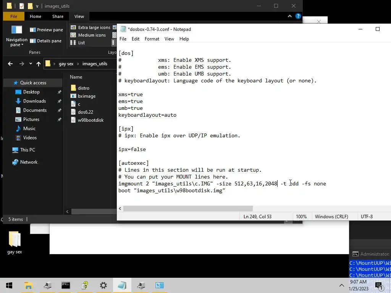Switch to the Notepad taskbar icon
Screen dimensions: 391x293
pos(122,285)
